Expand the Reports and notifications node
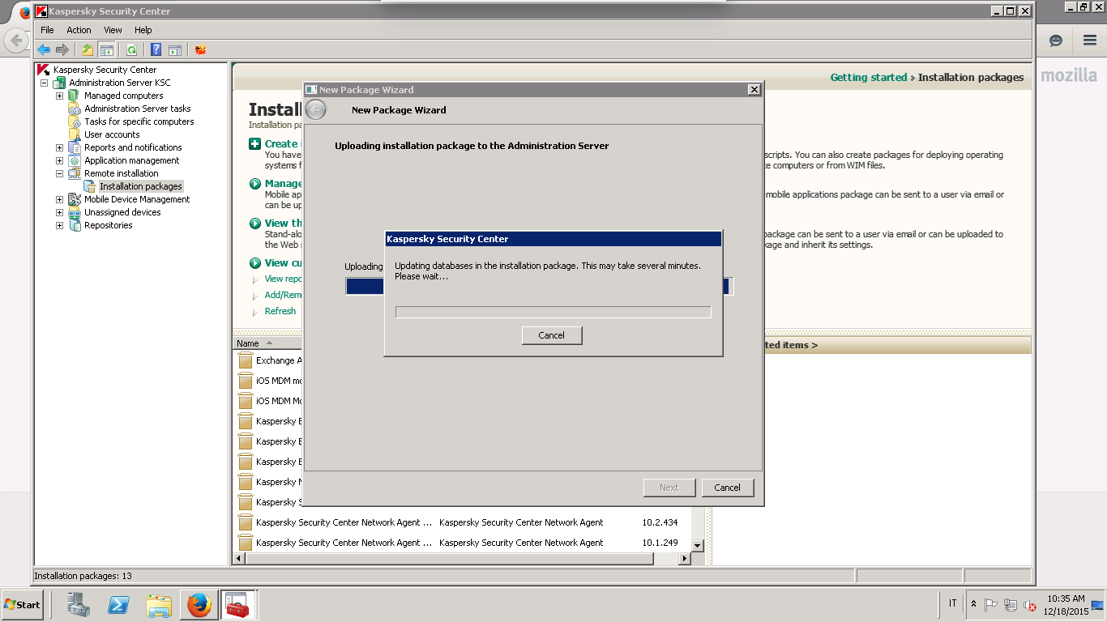Screen dimensions: 1107x622 pos(59,147)
